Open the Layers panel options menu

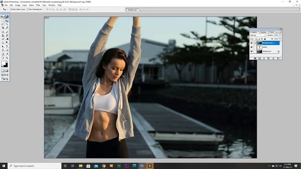point(281,32)
